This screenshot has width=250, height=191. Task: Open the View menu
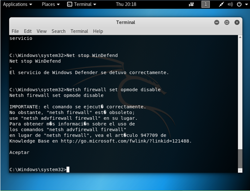[42, 31]
